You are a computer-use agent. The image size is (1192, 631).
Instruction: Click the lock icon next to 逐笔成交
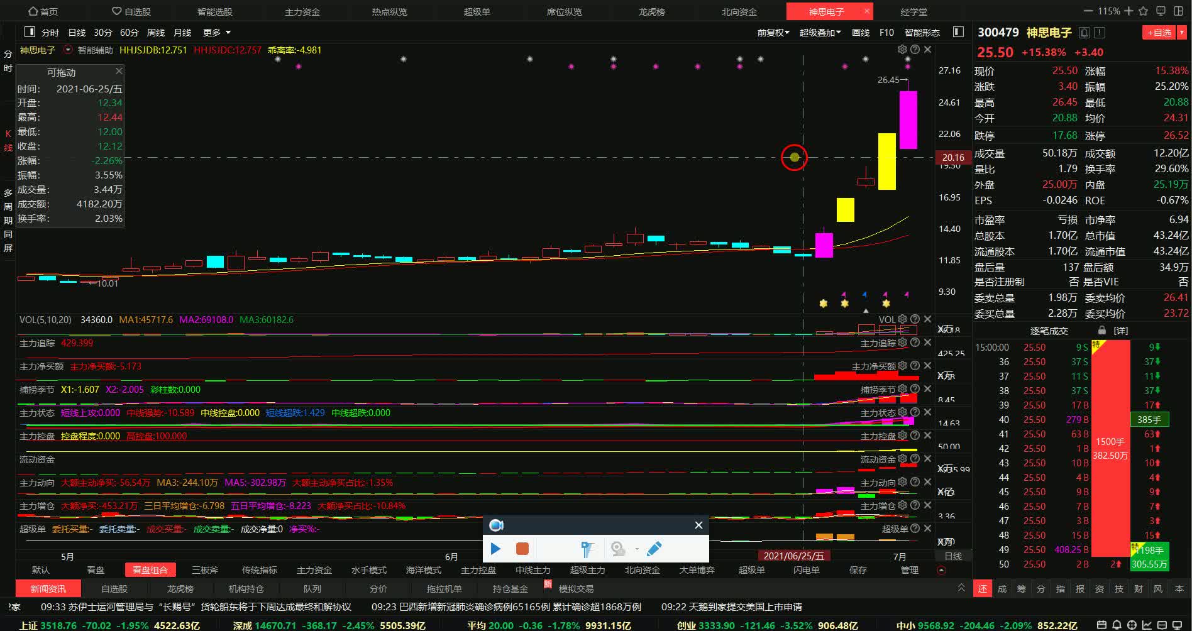(x=1101, y=330)
